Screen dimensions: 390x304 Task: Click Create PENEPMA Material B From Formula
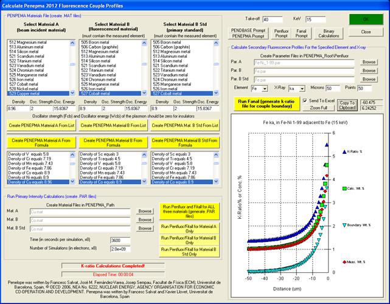point(113,143)
